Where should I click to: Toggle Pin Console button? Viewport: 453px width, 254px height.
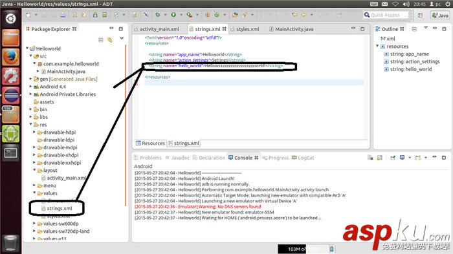[x=393, y=158]
